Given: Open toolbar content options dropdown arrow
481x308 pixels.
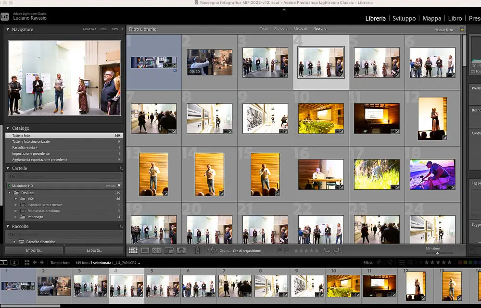Looking at the screenshot, I should pos(461,250).
